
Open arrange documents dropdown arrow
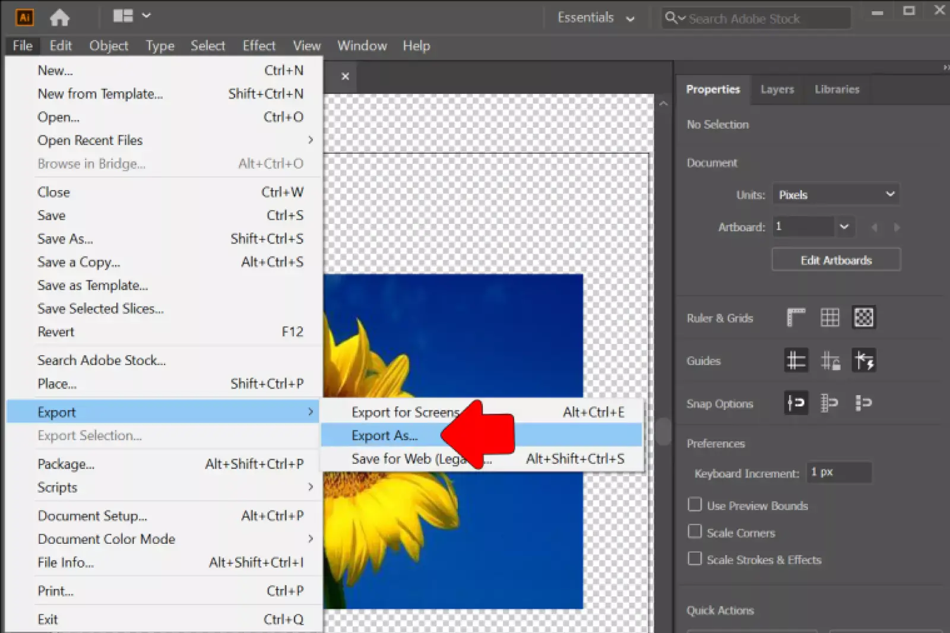[146, 16]
